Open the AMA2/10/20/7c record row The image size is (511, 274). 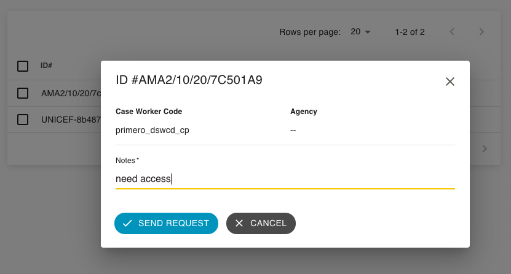click(71, 93)
